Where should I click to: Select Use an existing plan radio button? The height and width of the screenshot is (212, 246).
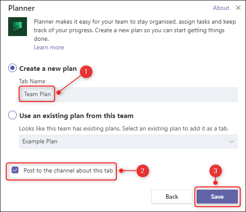point(12,115)
